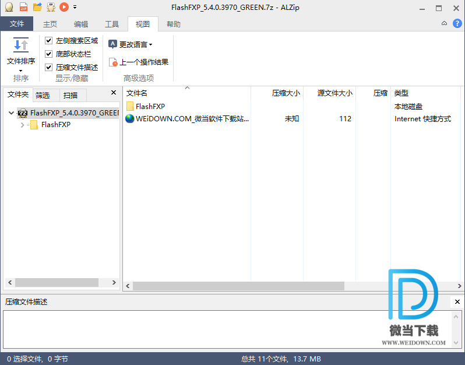Click the tree panel horizontal scrollbar thumb

[x=57, y=283]
